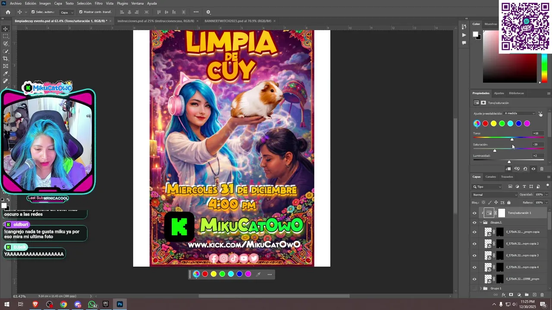Lock all padlock icon in Layers
Screen dimensions: 552x310
coord(508,202)
